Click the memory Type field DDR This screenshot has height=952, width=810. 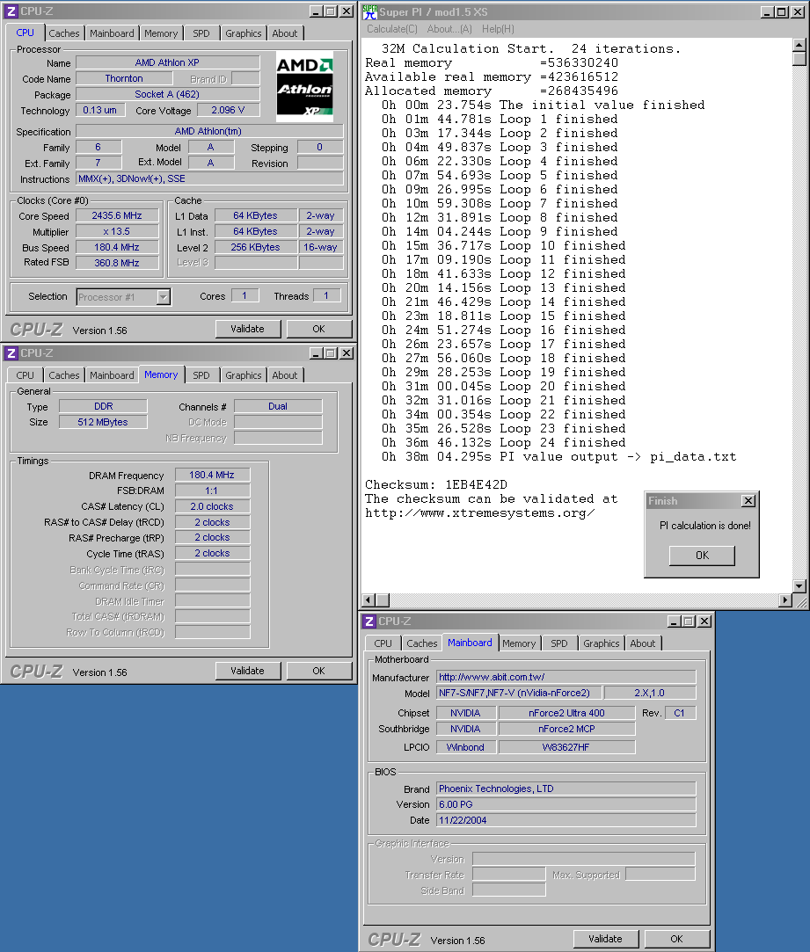click(x=103, y=406)
